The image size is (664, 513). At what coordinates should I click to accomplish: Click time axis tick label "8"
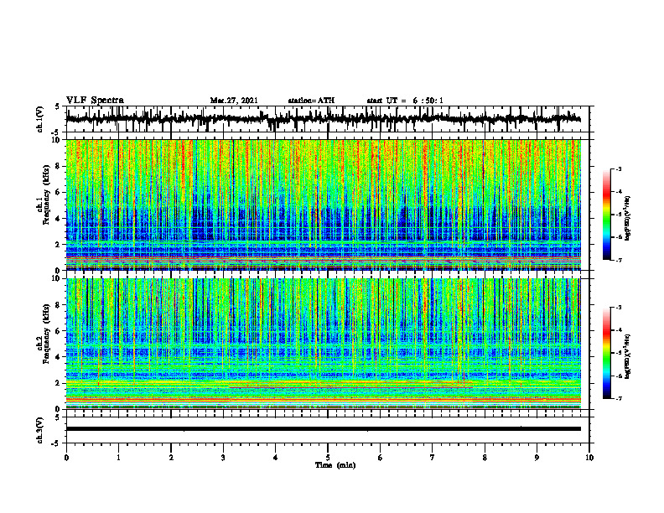pyautogui.click(x=485, y=458)
